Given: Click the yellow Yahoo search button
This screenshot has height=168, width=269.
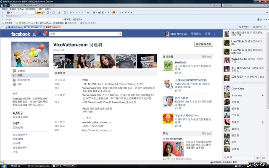Looking at the screenshot, I should pos(39,13).
